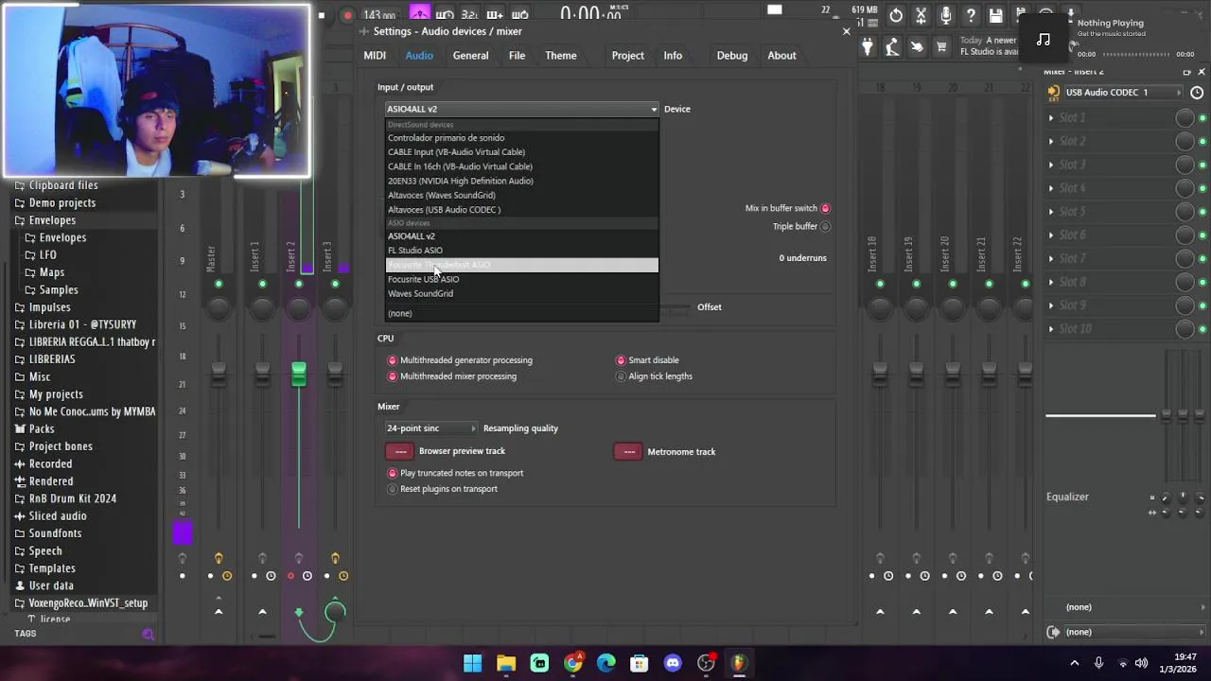
Task: Click the scissors cut icon in toolbar
Action: [x=921, y=15]
